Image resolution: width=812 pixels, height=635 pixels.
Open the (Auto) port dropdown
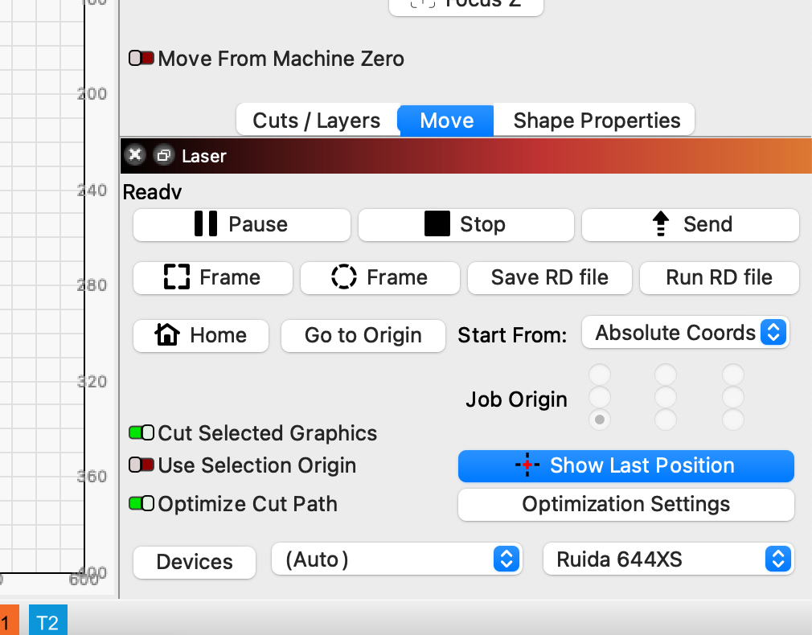397,559
